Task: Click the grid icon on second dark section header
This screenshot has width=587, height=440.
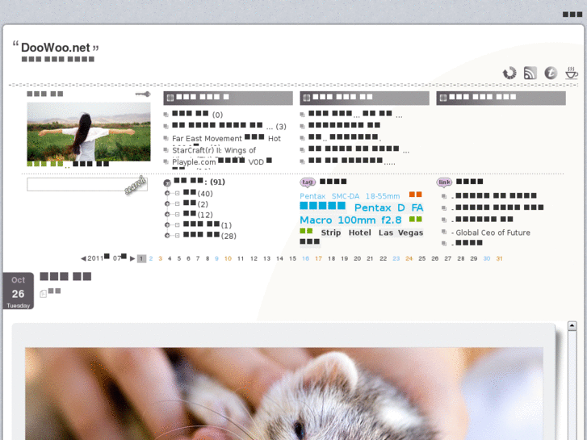Action: click(x=307, y=98)
